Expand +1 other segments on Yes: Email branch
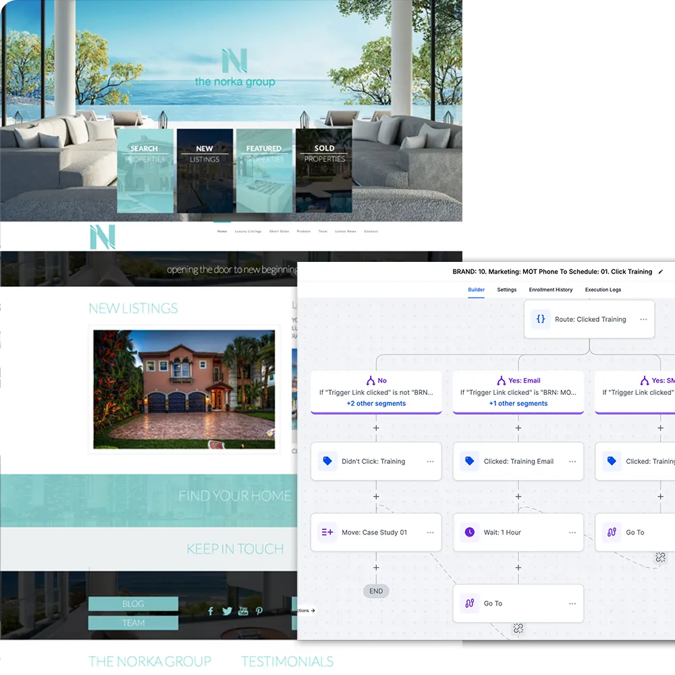Viewport: 675px width, 675px height. [x=518, y=404]
